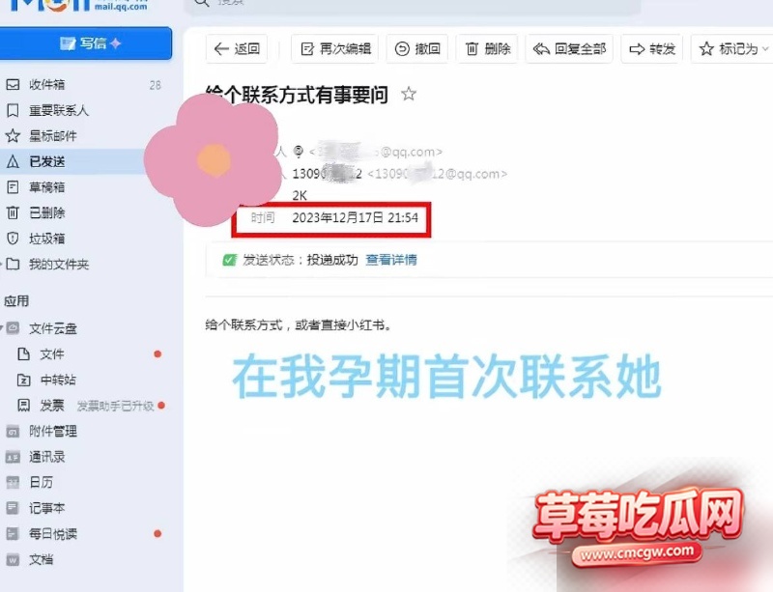Screen dimensions: 773x592
Task: Select the inbox envelope icon
Action: pyautogui.click(x=13, y=85)
